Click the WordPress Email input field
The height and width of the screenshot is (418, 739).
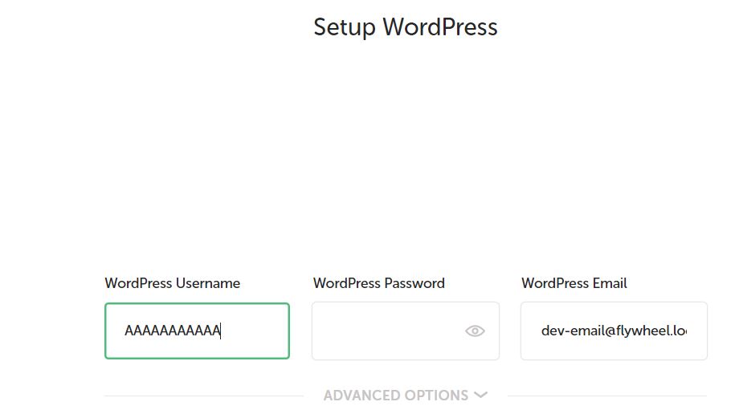pyautogui.click(x=614, y=331)
